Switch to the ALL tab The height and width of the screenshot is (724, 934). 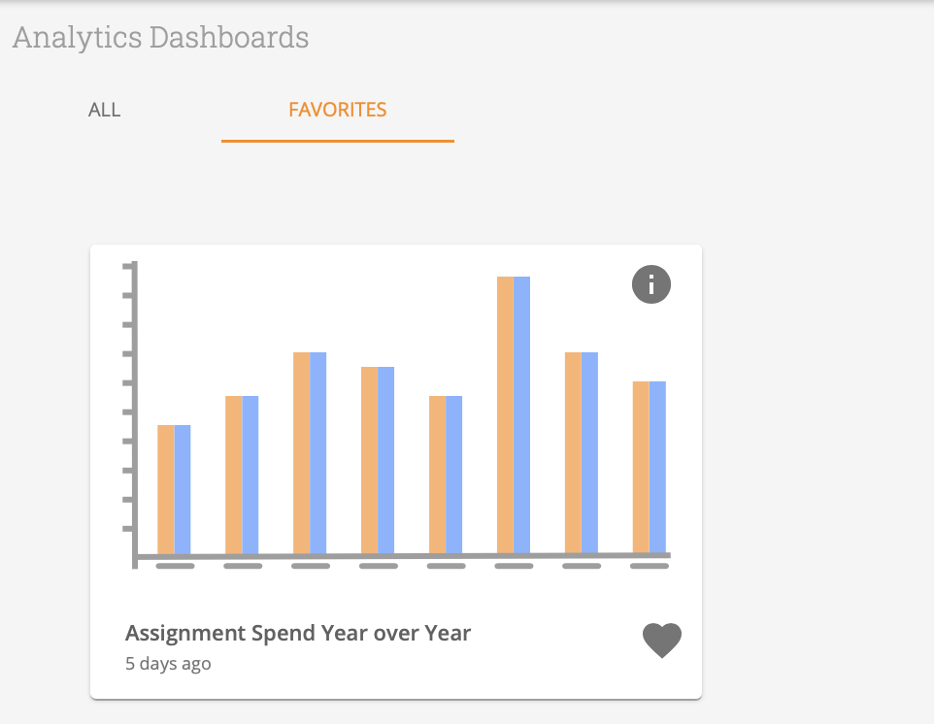click(105, 110)
